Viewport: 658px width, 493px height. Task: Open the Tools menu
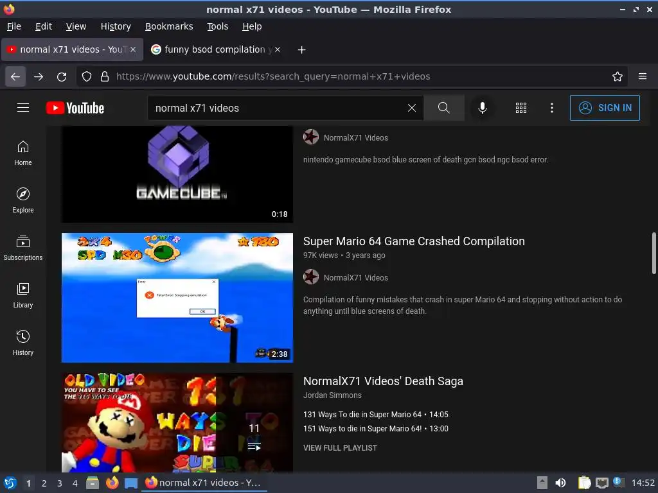pos(217,26)
